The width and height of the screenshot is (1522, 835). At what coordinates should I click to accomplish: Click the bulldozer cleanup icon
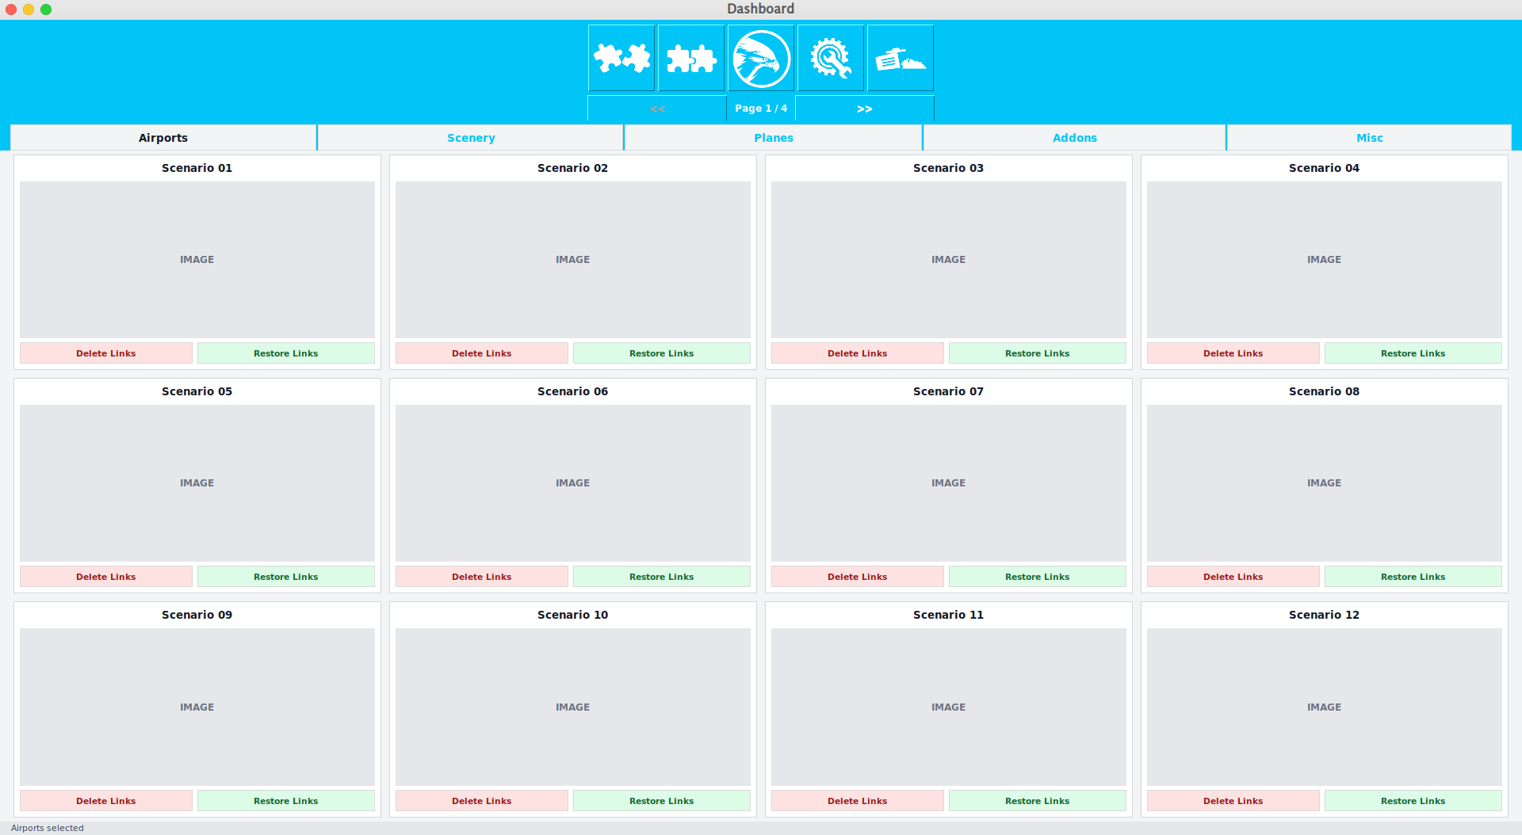tap(901, 58)
